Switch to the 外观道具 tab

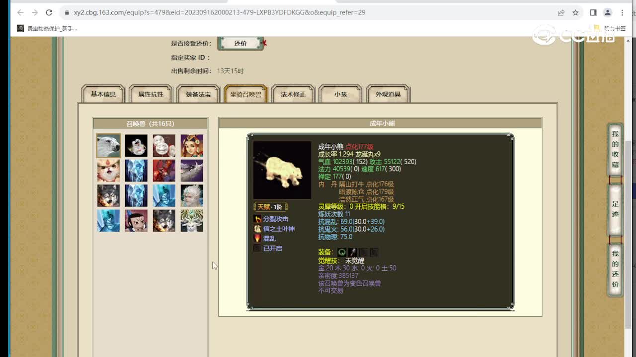pyautogui.click(x=388, y=94)
